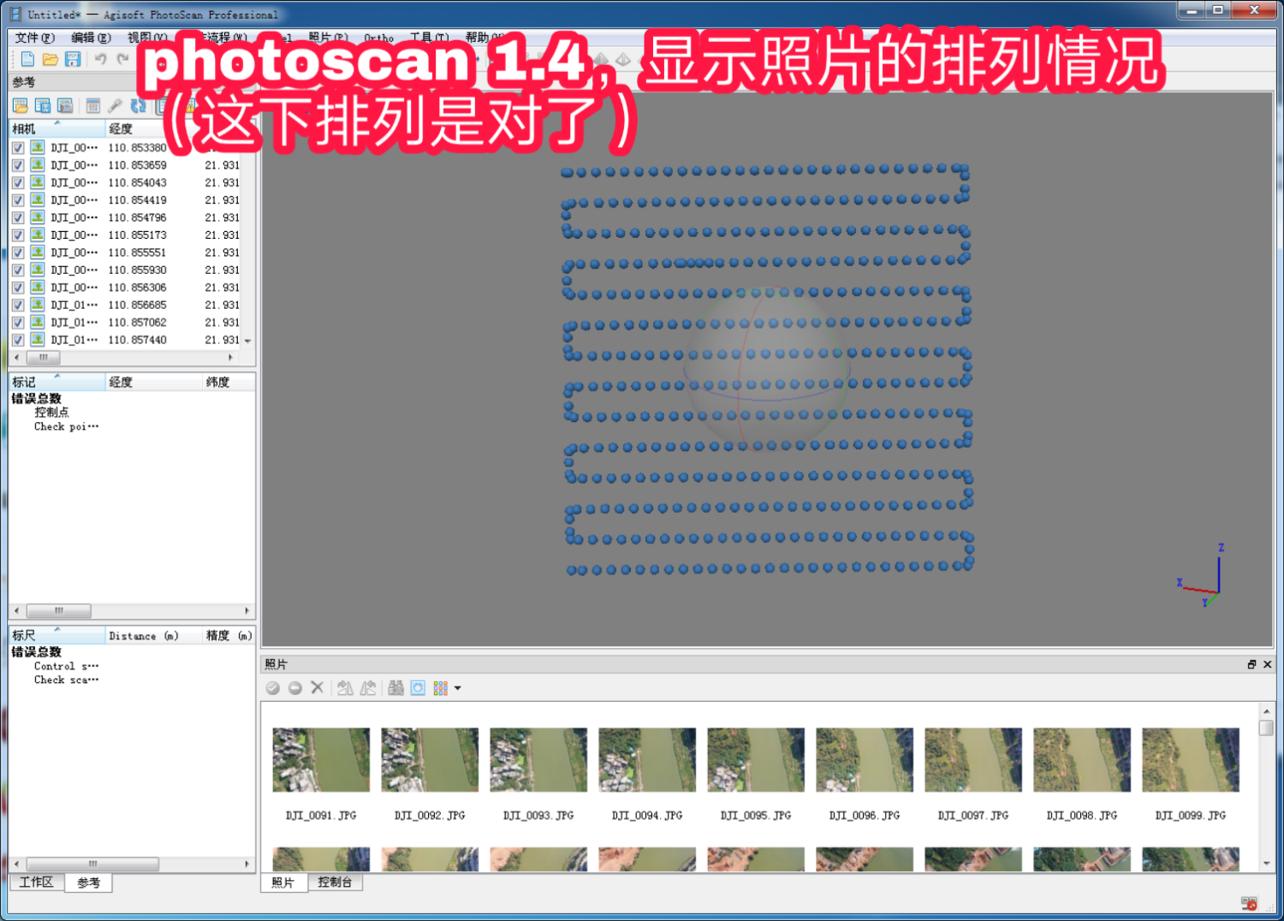Image resolution: width=1284 pixels, height=921 pixels.
Task: Click the 精度 (m) column header
Action: point(229,635)
